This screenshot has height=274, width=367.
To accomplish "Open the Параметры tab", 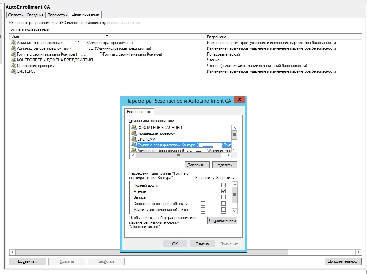I will [58, 15].
